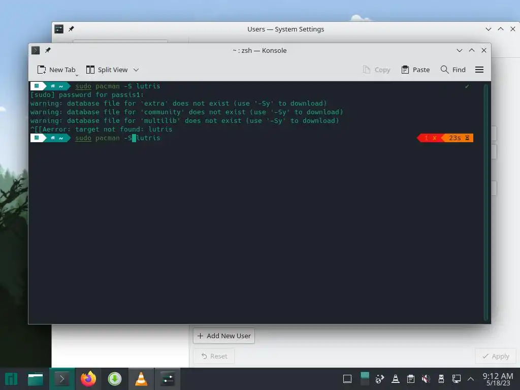Screen dimensions: 520x390
Task: Open the virtual desktop pager widget
Action: click(x=365, y=379)
